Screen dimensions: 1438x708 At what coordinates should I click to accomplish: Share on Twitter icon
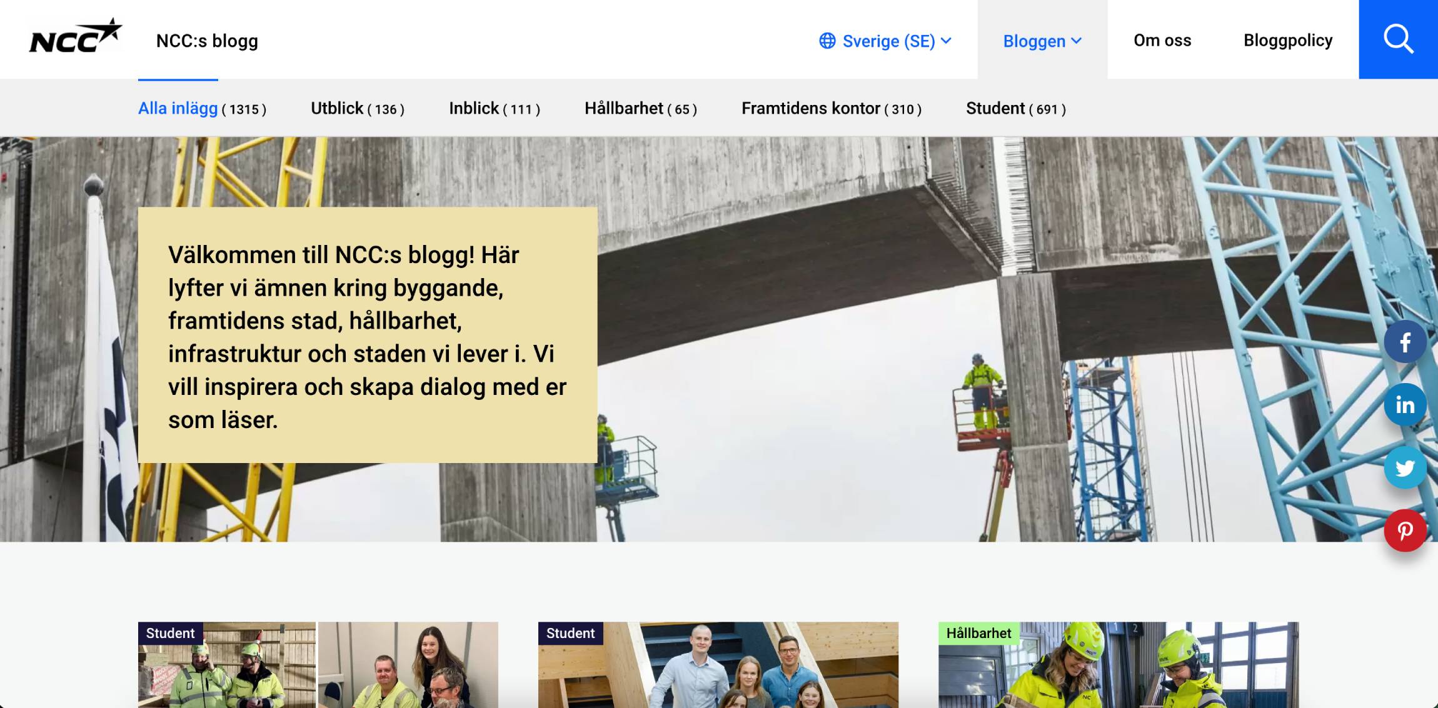click(x=1405, y=467)
